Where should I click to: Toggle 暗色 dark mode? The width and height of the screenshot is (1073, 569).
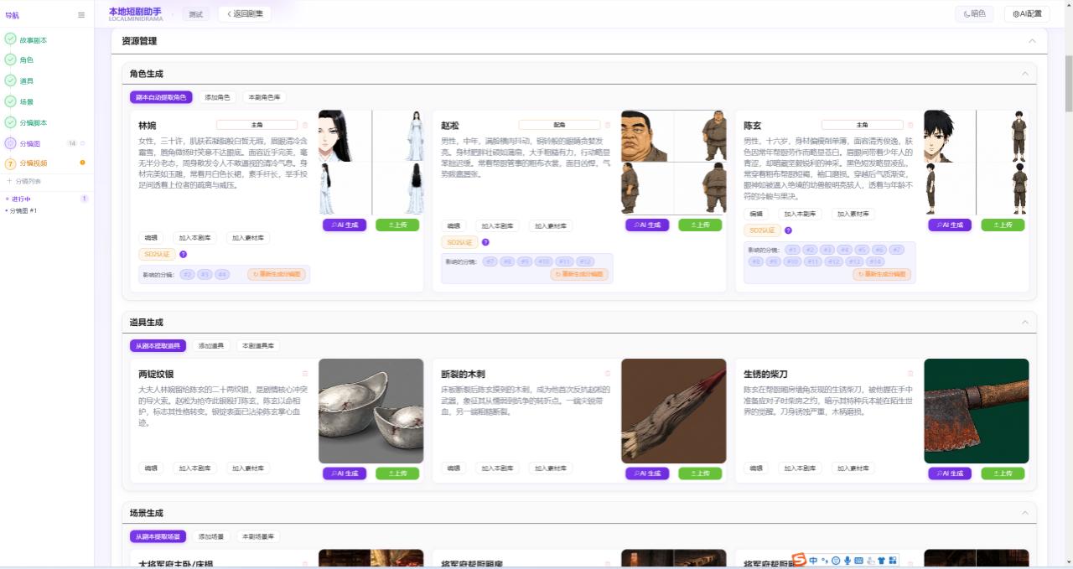pos(975,13)
